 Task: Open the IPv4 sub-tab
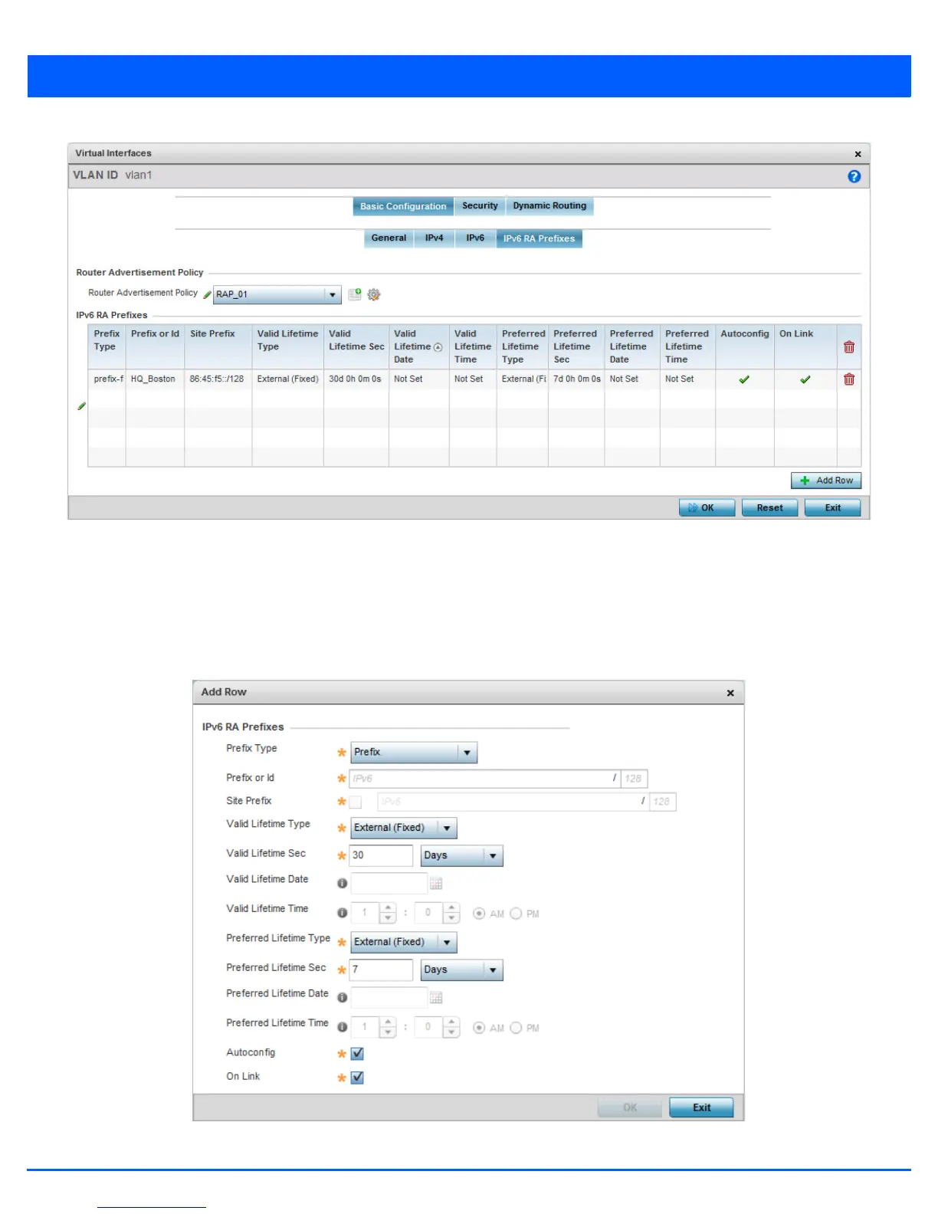[435, 238]
